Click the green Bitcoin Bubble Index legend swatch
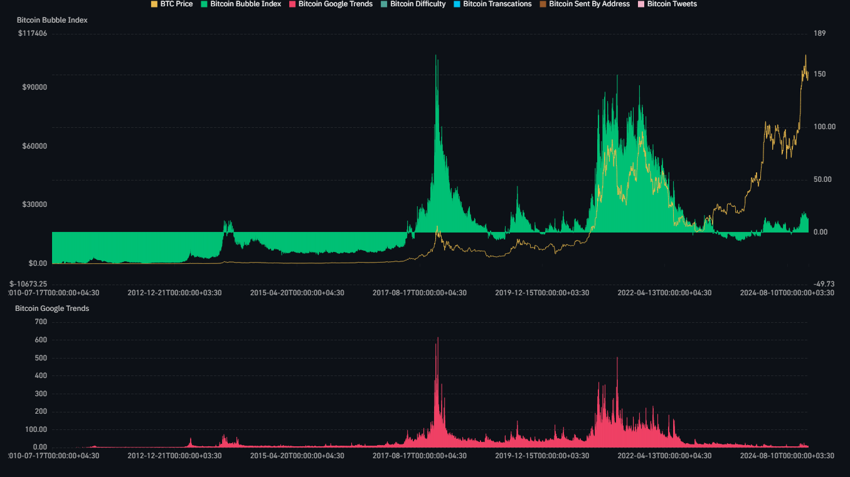 coord(205,4)
